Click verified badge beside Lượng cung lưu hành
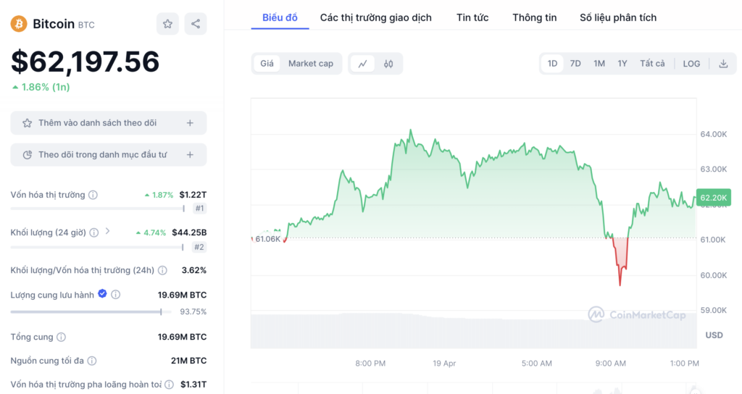 [102, 294]
